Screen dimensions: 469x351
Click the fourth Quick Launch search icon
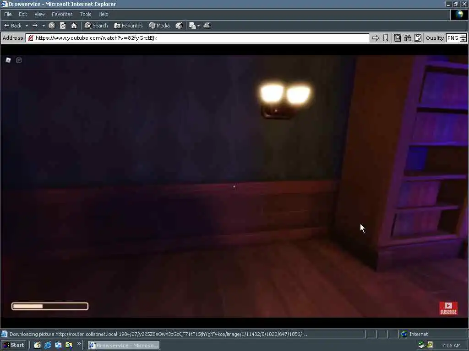[69, 346]
